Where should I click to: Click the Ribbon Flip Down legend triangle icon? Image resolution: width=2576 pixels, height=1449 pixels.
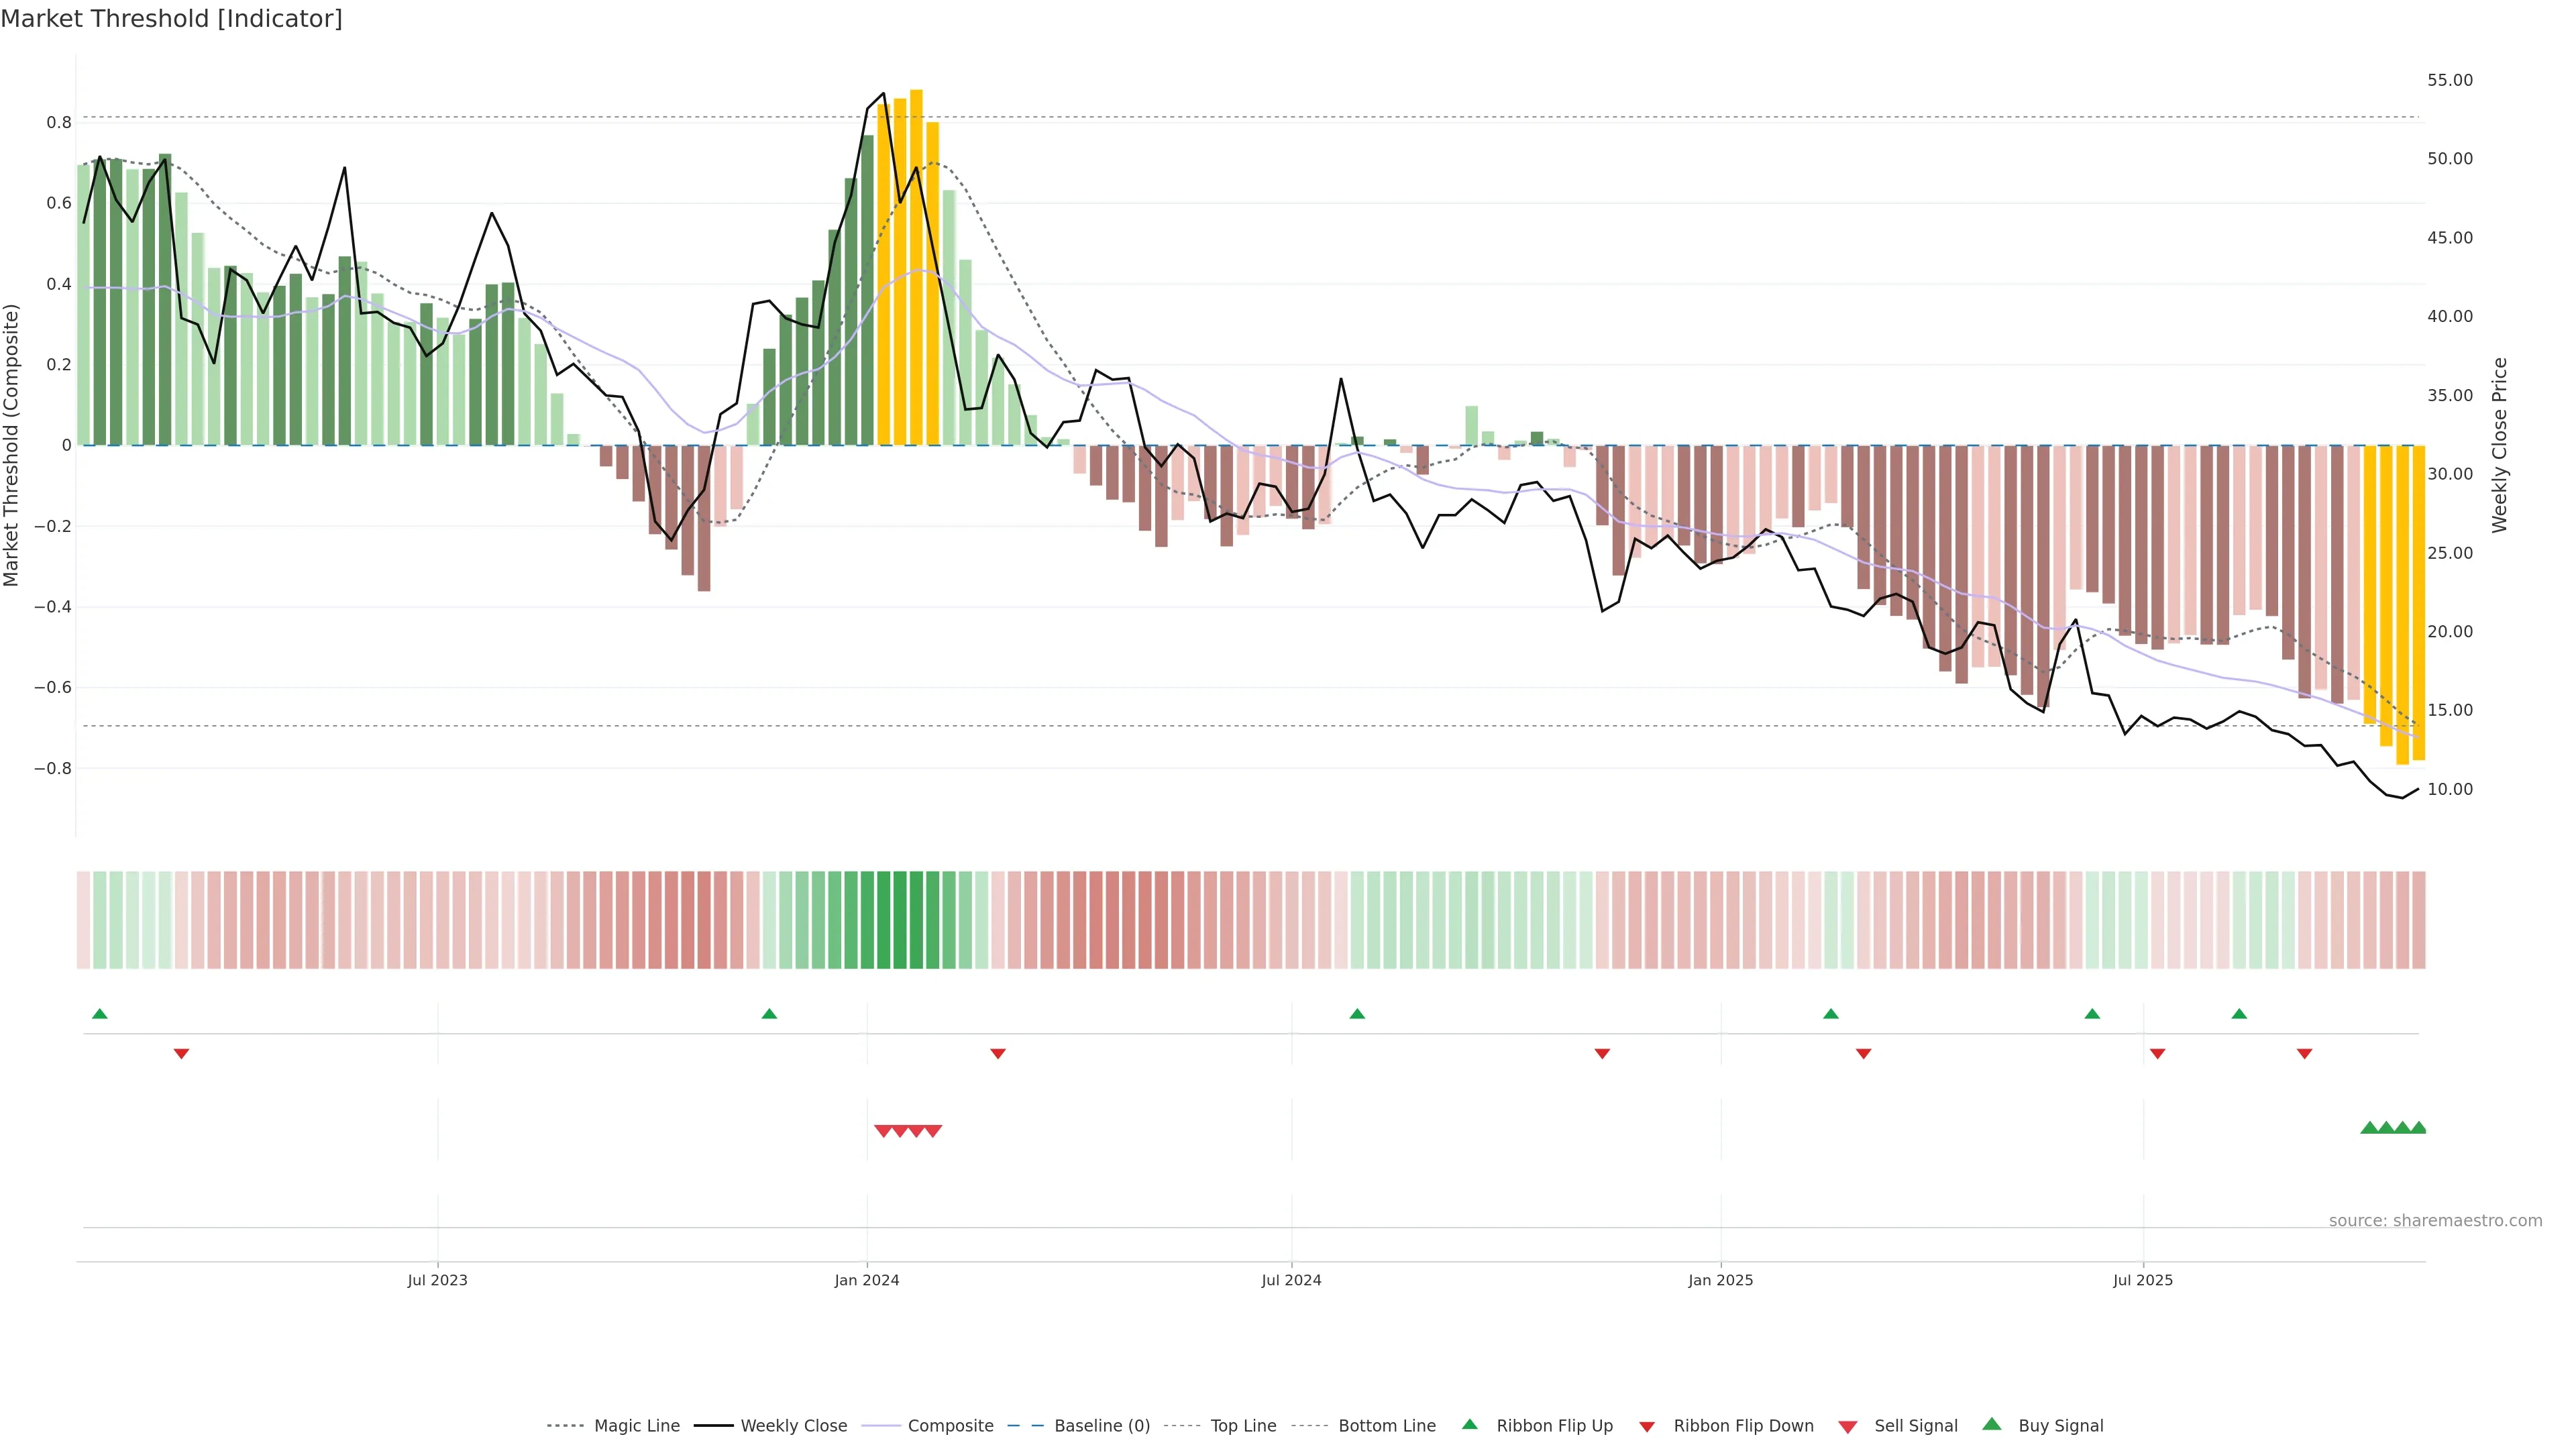tap(1646, 1427)
